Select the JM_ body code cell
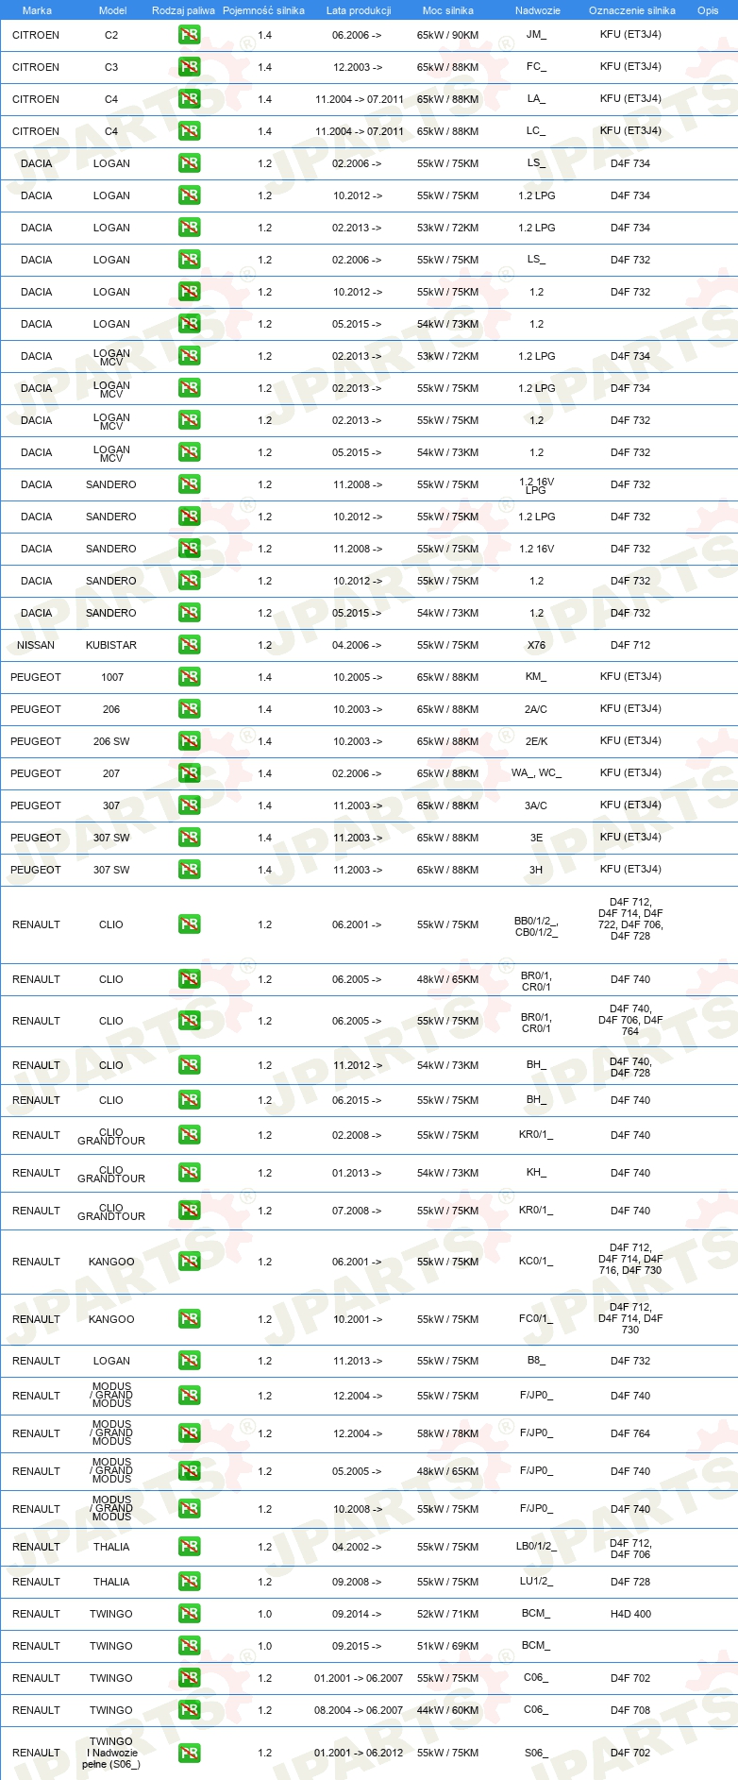 coord(536,35)
